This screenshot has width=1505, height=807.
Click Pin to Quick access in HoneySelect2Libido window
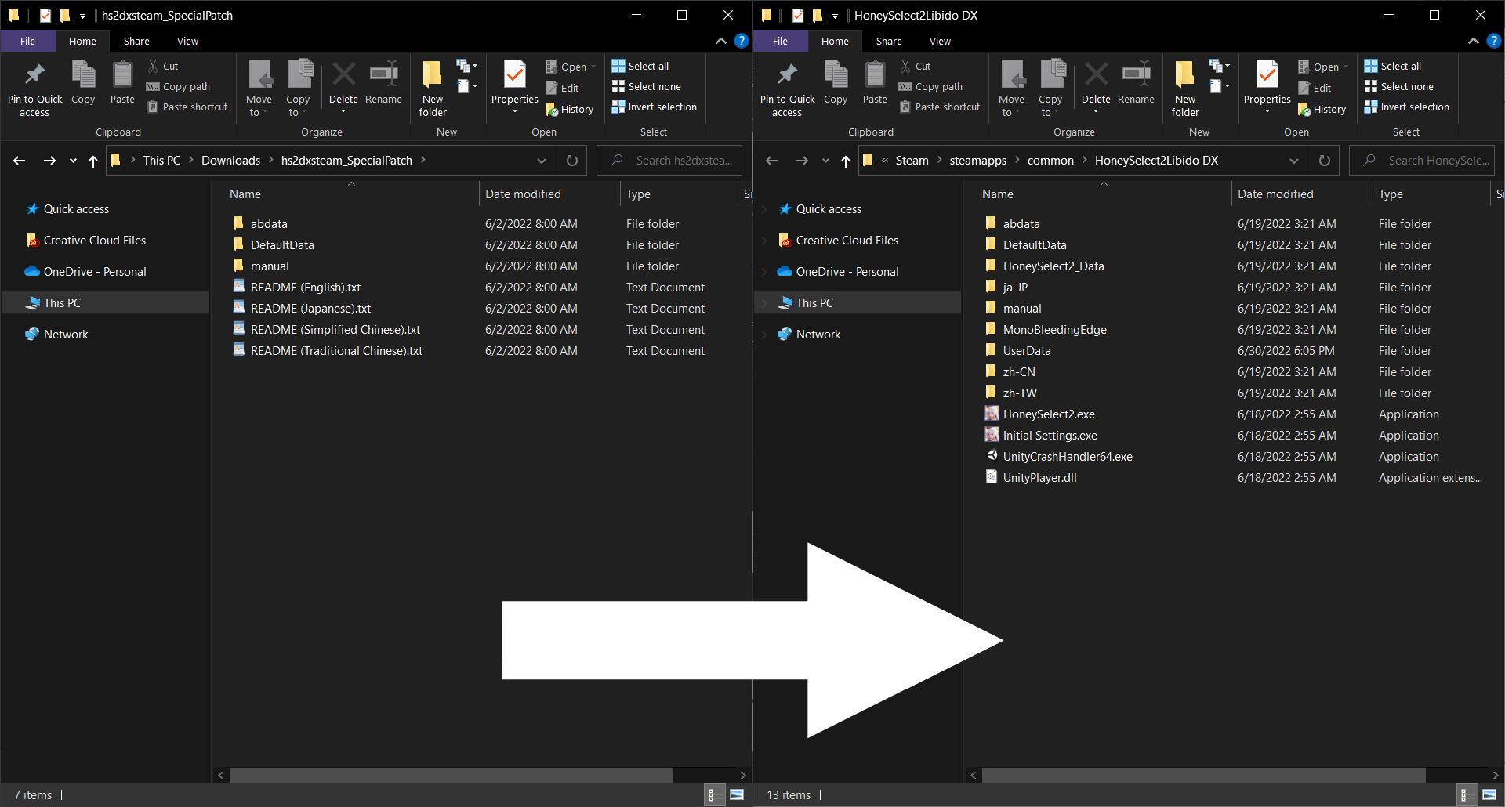[787, 89]
